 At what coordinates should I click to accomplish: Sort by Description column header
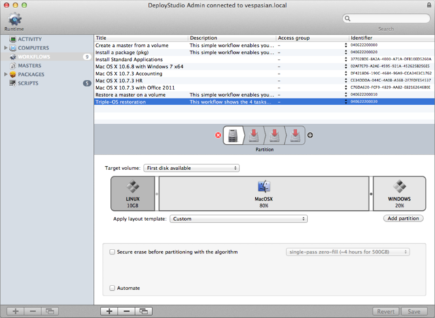[x=232, y=38]
